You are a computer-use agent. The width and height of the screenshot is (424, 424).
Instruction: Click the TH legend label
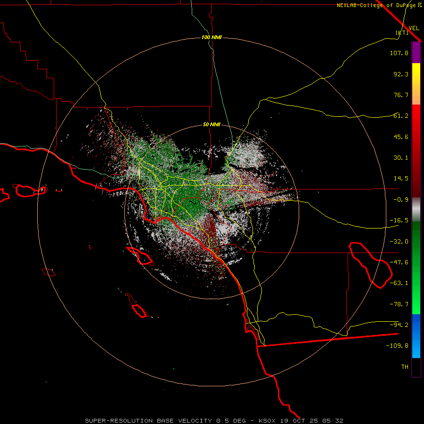[x=405, y=367]
